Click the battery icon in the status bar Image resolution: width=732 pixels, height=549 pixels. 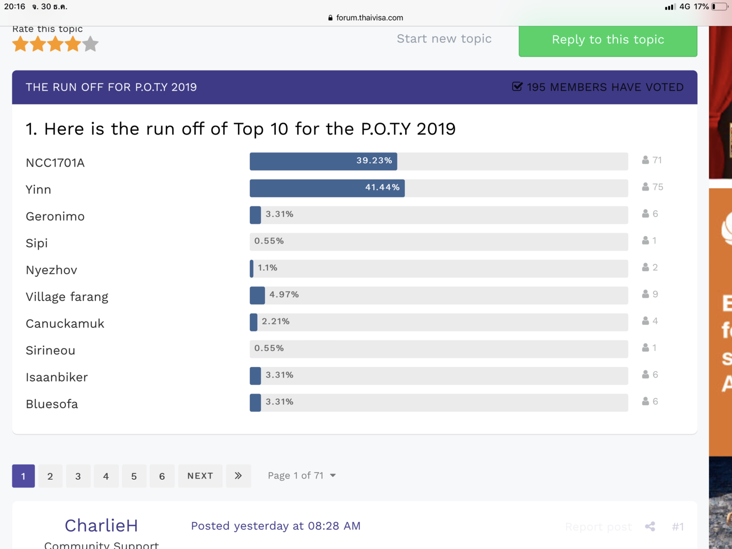(x=720, y=7)
